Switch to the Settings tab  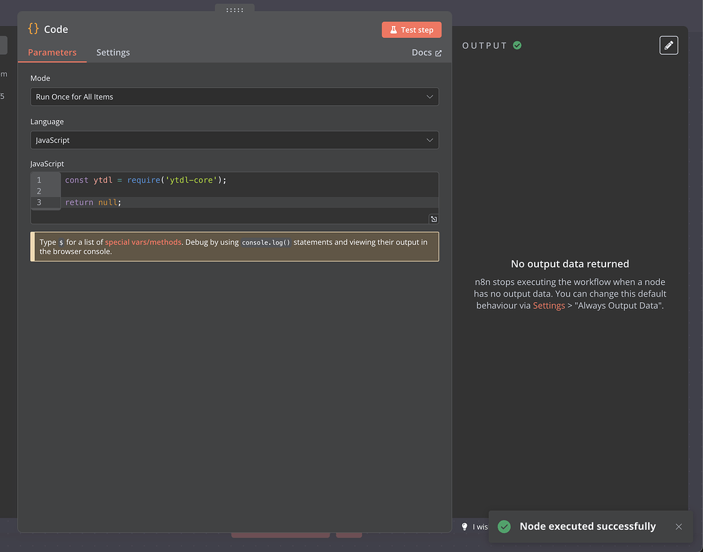[113, 52]
